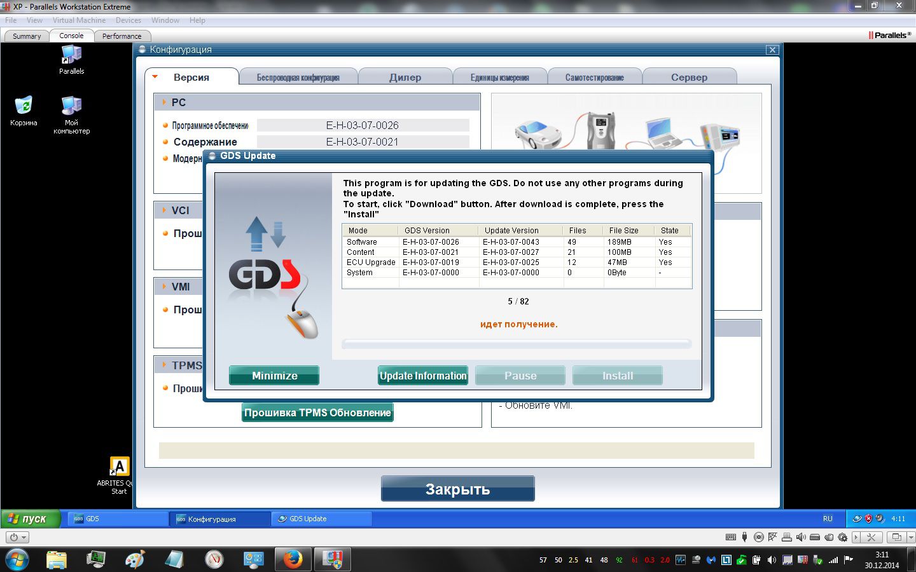Click the Update Version column header
The height and width of the screenshot is (572, 916).
pos(520,230)
